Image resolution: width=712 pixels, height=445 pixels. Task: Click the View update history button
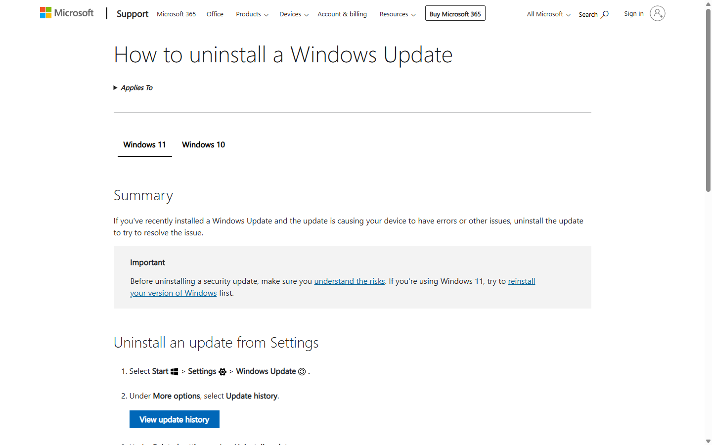(175, 419)
